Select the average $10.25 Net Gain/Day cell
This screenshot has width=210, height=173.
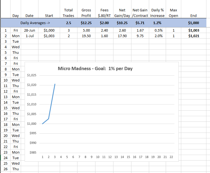pyautogui.click(x=122, y=23)
